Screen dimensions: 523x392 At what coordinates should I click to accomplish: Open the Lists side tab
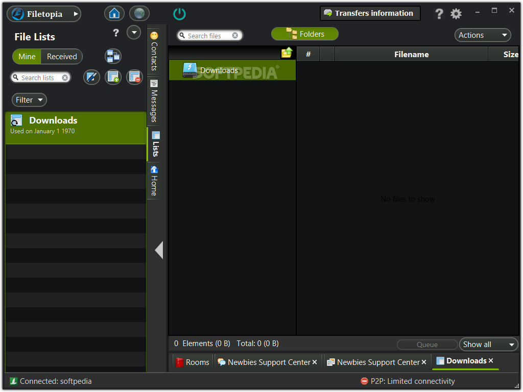tap(155, 144)
